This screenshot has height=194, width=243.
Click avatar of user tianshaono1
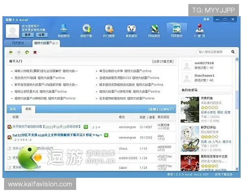[x=187, y=78]
